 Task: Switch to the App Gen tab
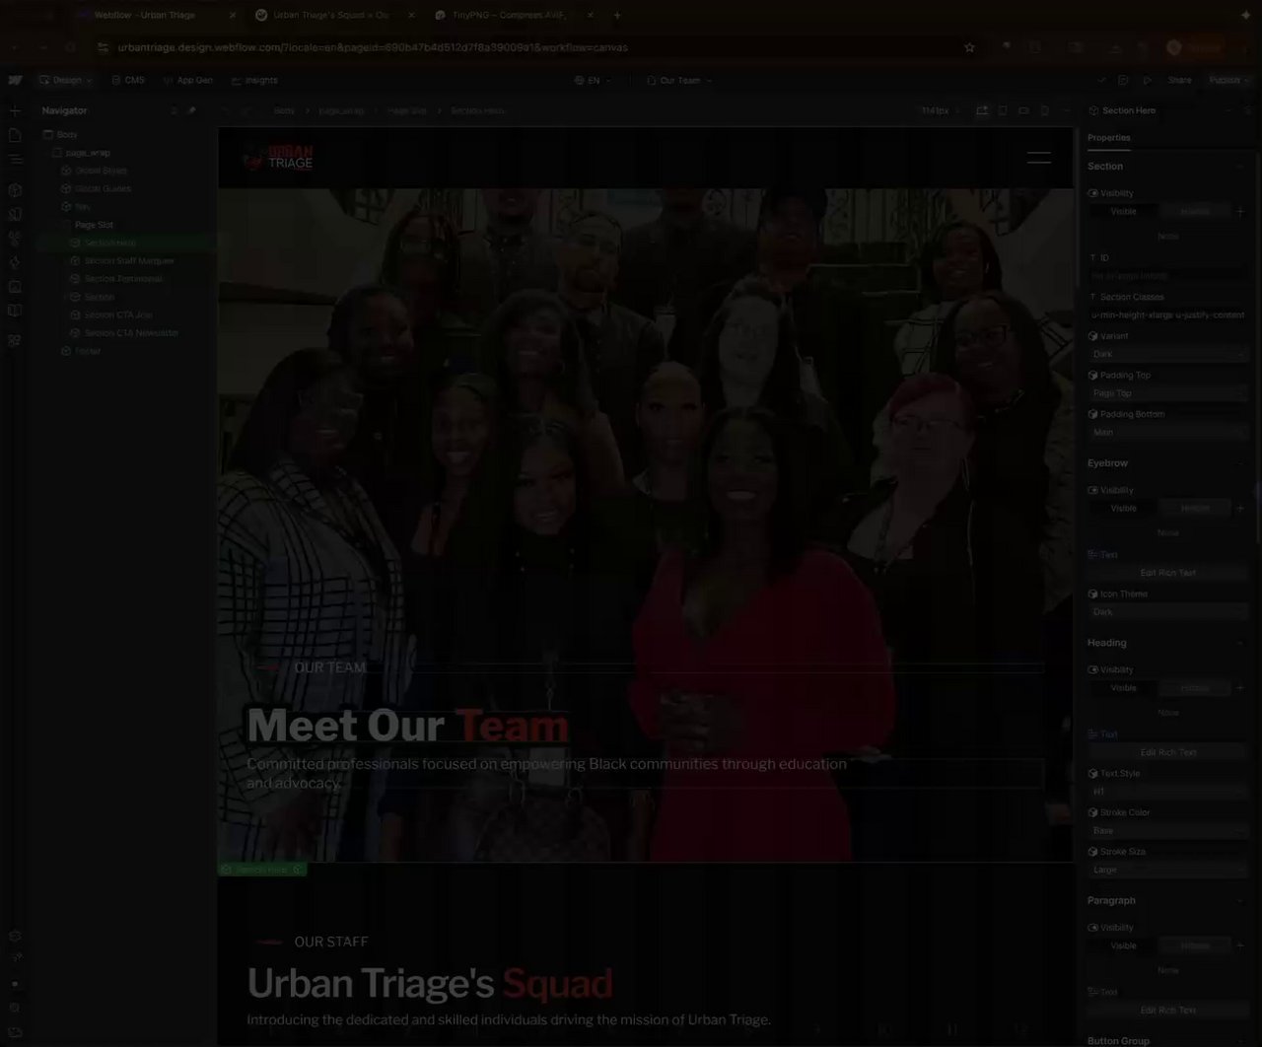[187, 80]
